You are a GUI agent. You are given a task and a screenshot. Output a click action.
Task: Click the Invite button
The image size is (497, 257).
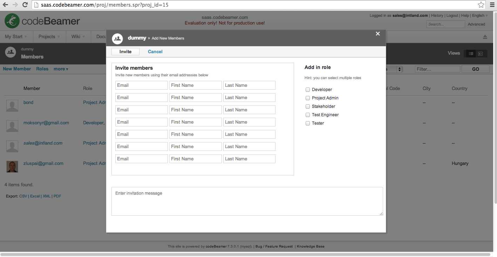pyautogui.click(x=125, y=51)
